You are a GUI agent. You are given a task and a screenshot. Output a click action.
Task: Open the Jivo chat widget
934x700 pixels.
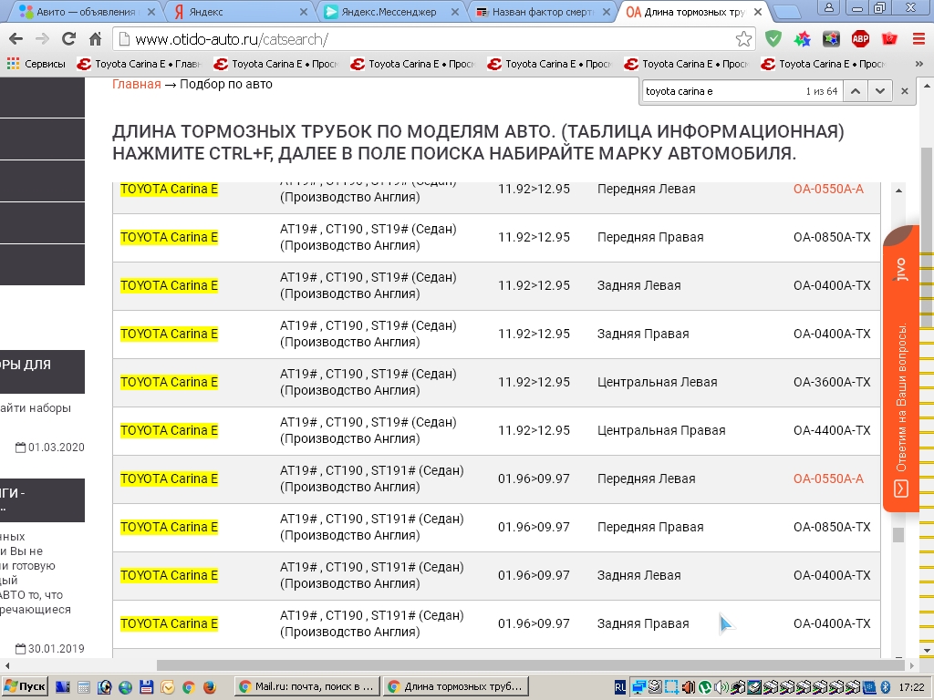click(x=900, y=369)
